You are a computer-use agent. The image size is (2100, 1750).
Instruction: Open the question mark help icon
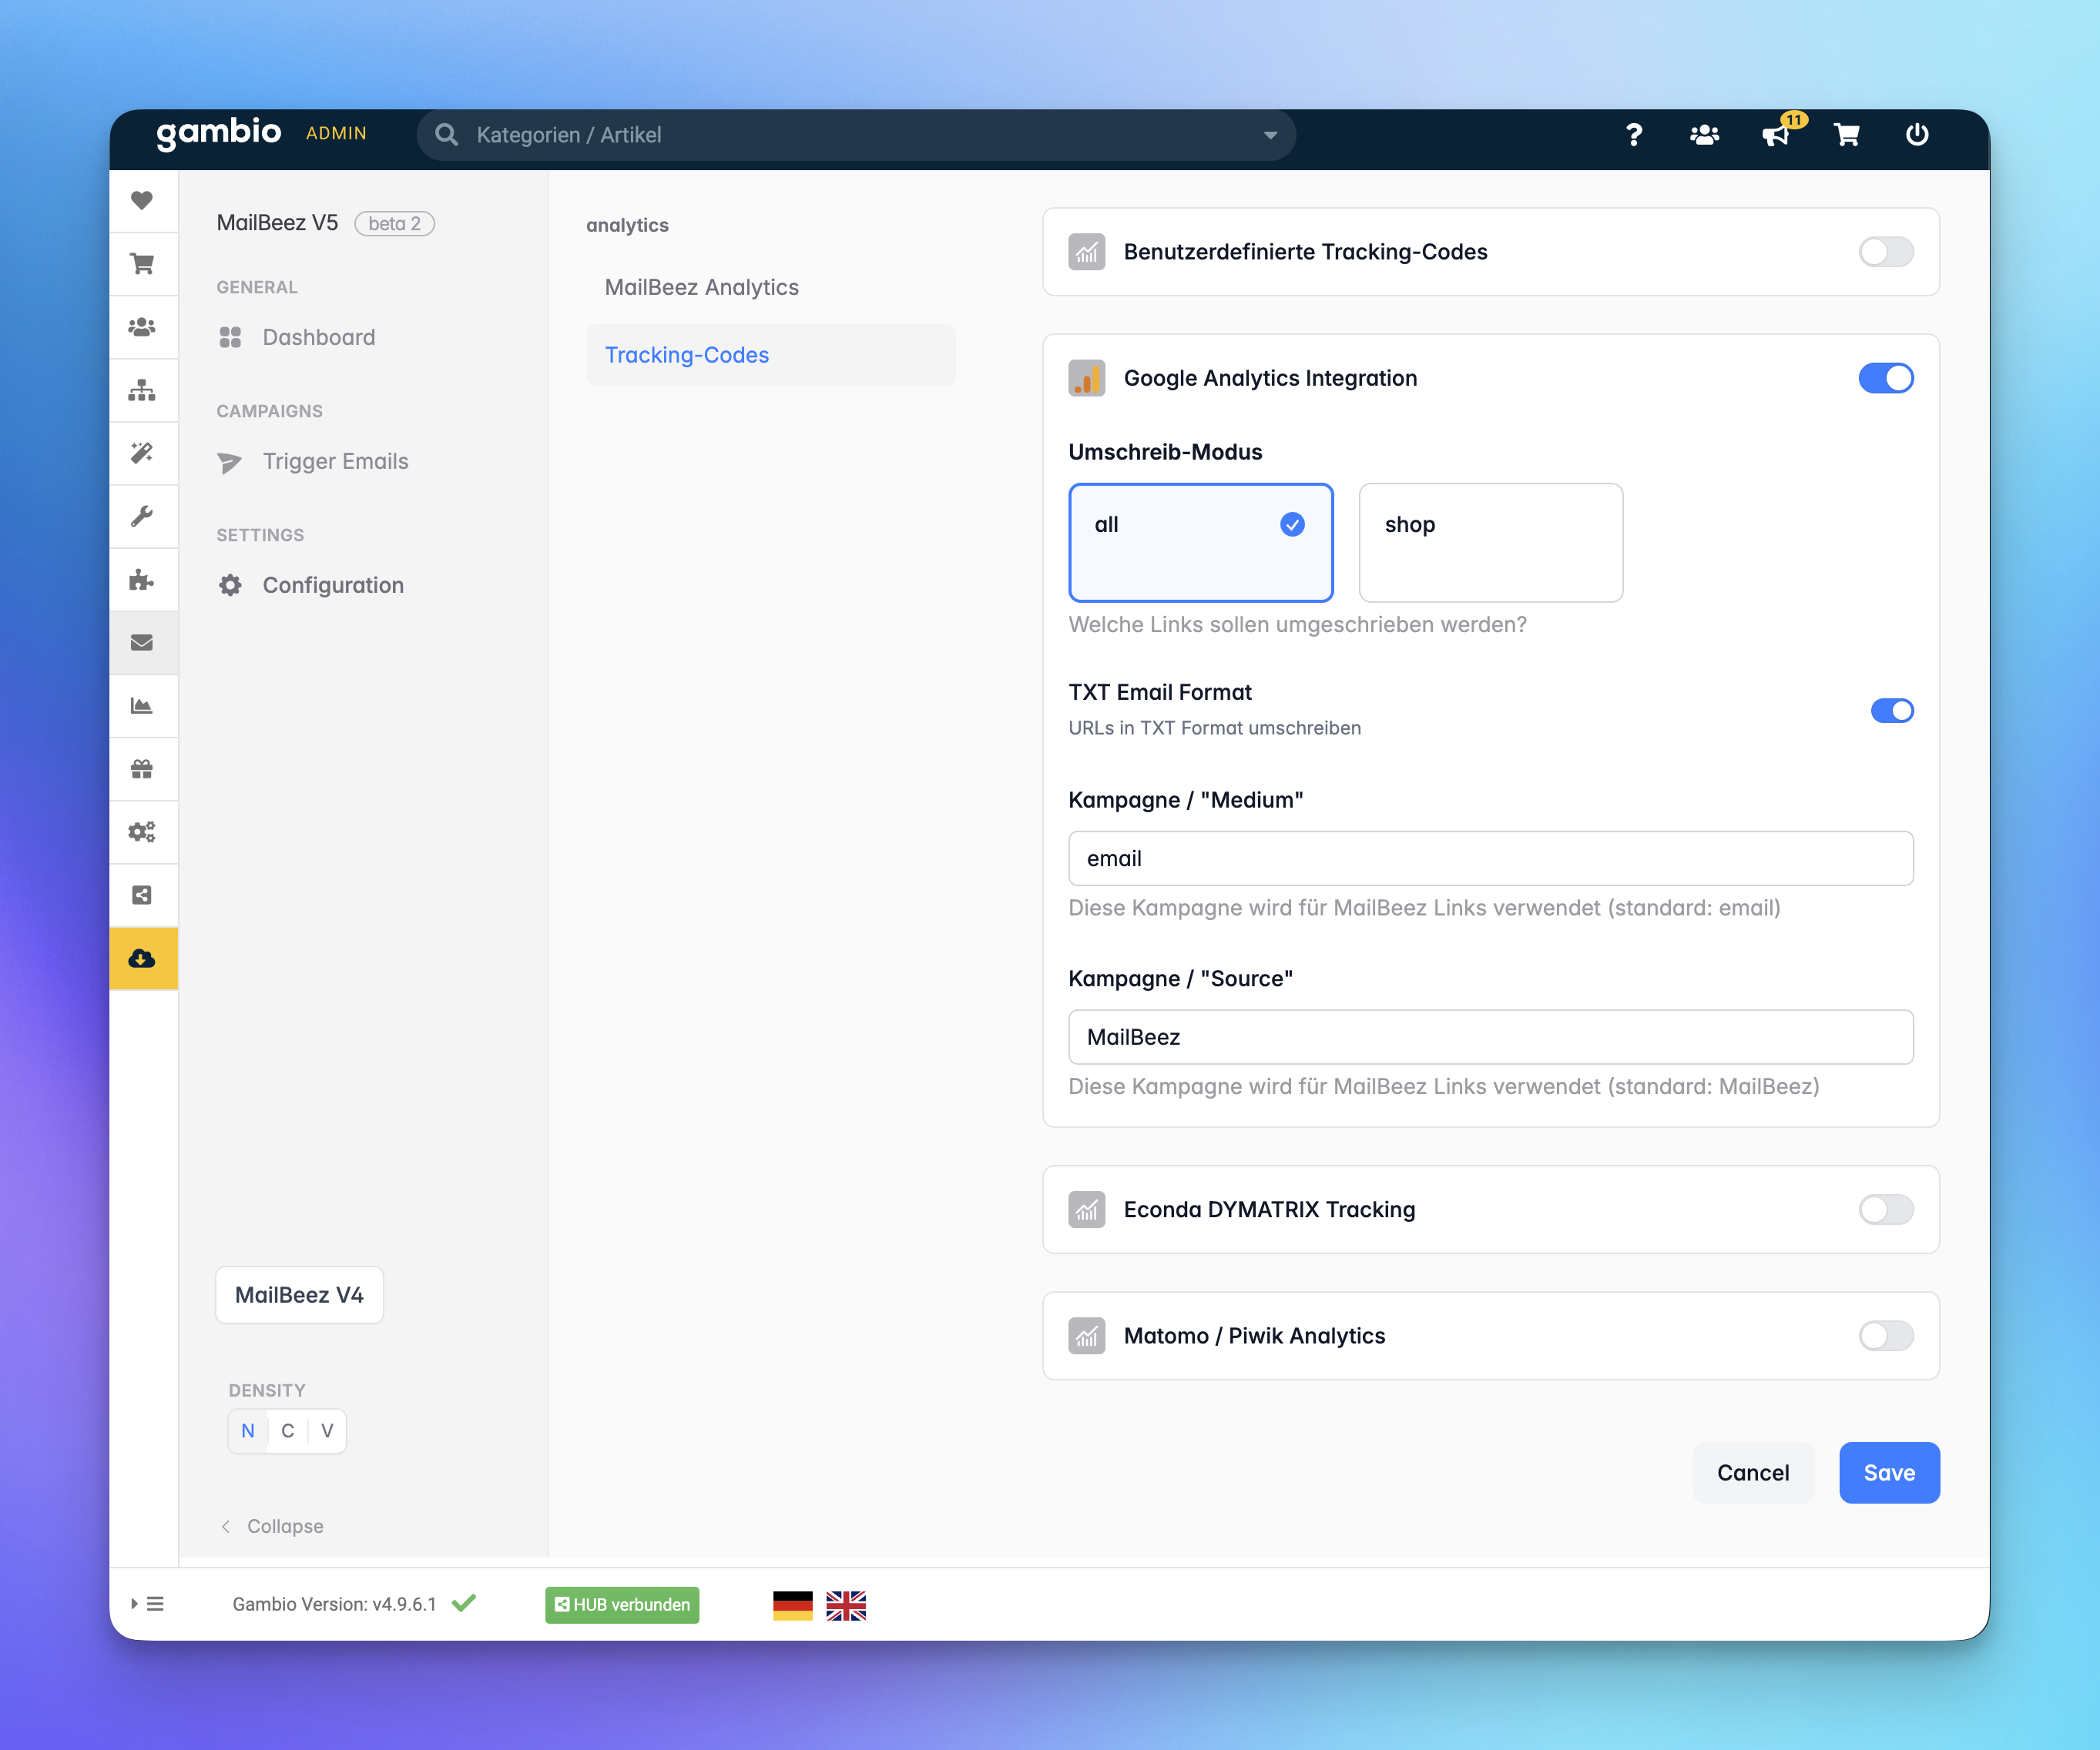point(1633,135)
